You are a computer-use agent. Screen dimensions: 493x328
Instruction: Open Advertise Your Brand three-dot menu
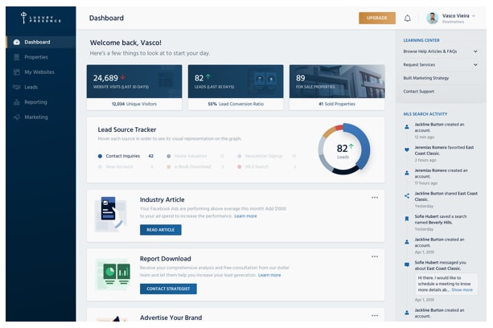point(375,316)
